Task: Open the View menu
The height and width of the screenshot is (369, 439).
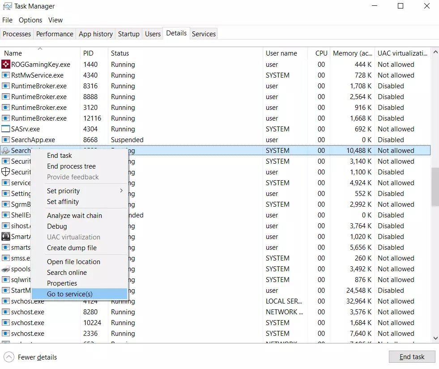Action: 55,20
